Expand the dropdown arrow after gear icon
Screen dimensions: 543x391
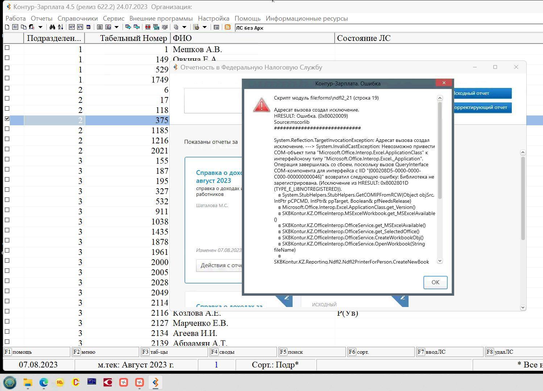[x=204, y=27]
